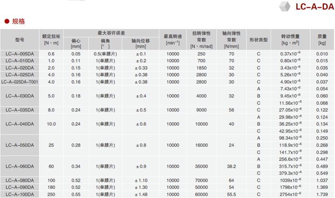Screen dimensions: 335x198
Task: Click the LC-A-060DA model cell
Action: pos(20,166)
